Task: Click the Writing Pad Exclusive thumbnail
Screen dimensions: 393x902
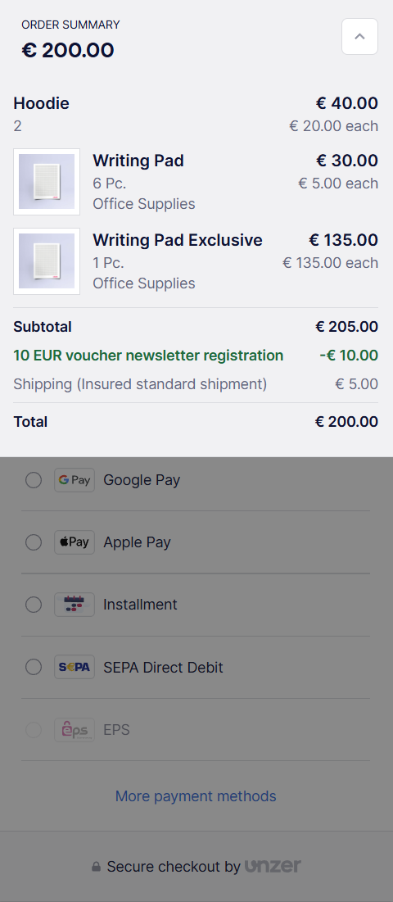Action: pos(47,261)
